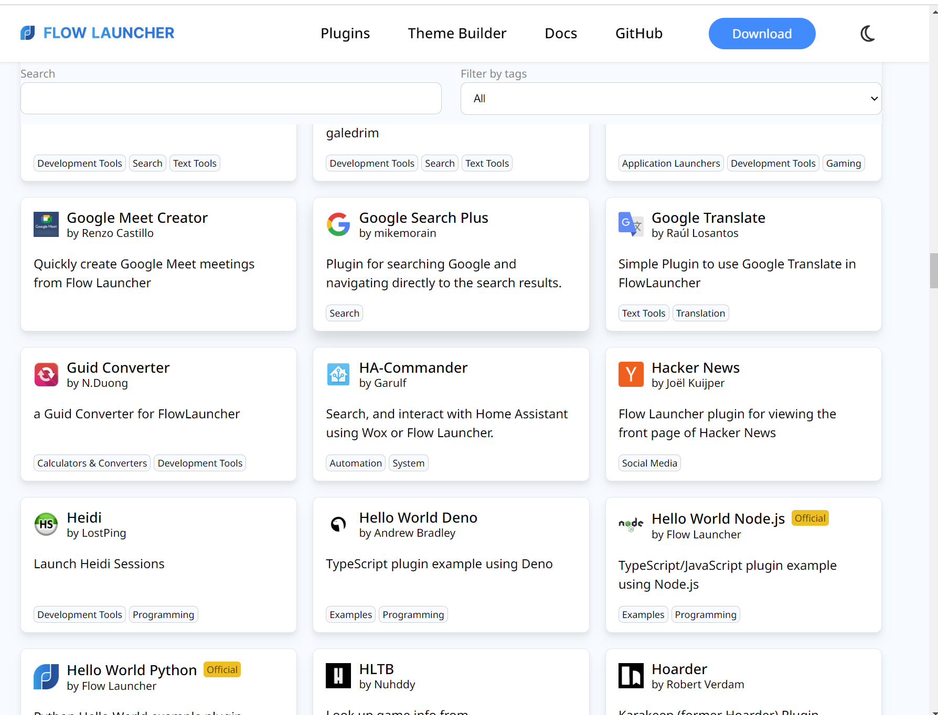
Task: Click the Google Search Plus G icon
Action: [338, 224]
